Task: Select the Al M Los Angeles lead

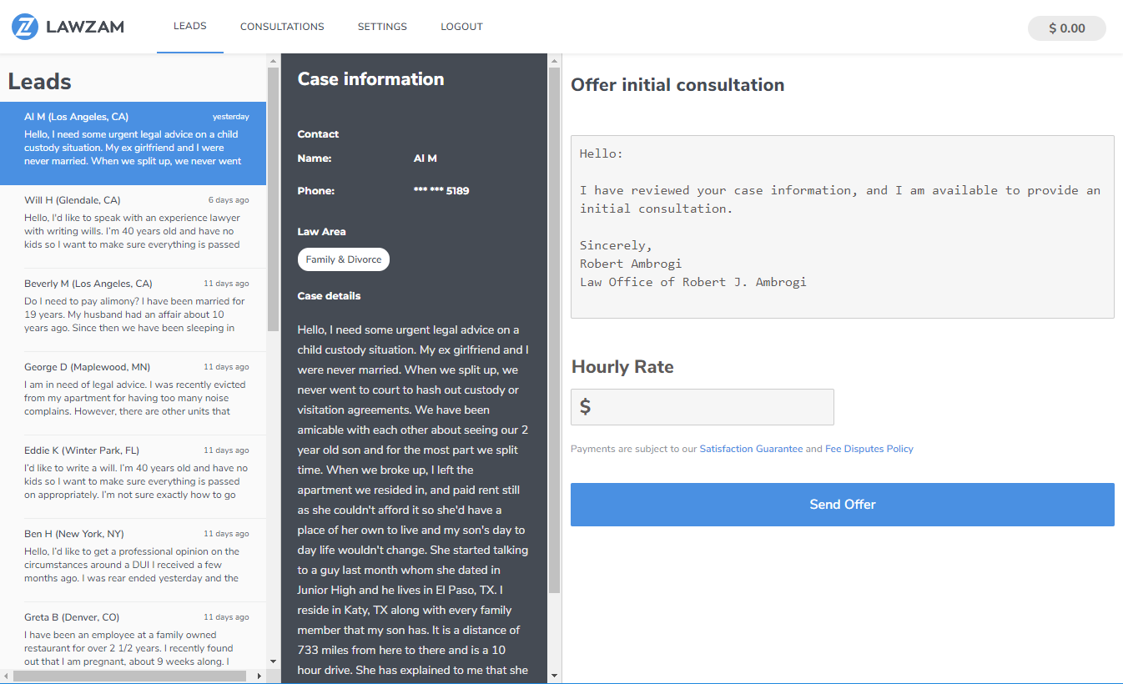Action: pyautogui.click(x=133, y=143)
